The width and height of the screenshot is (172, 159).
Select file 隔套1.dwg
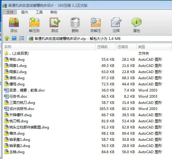[x=87, y=66]
